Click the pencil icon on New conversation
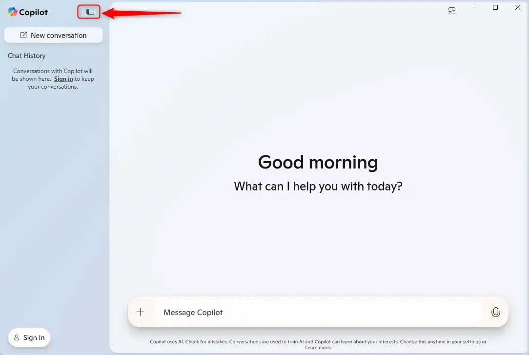The height and width of the screenshot is (355, 529). pos(23,35)
